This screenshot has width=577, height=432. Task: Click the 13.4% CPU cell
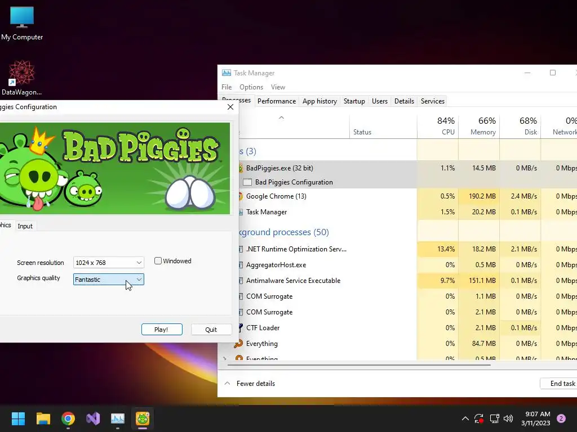click(x=438, y=249)
